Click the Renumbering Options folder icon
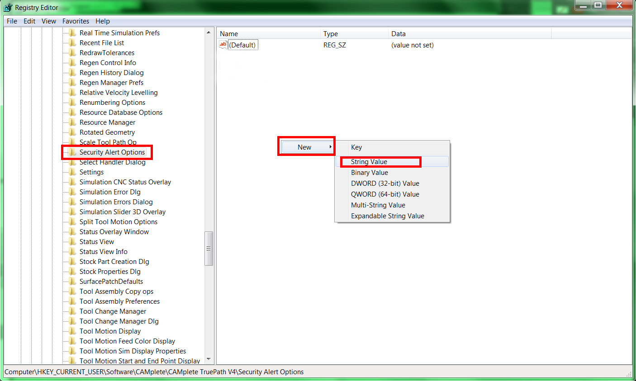 click(x=72, y=102)
